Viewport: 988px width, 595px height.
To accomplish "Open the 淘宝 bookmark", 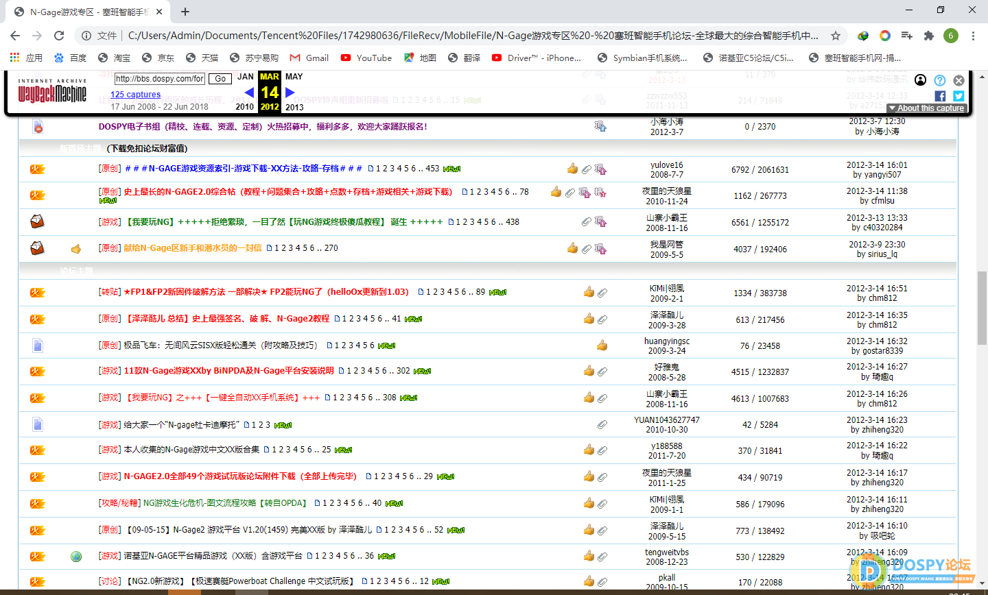I will point(115,58).
